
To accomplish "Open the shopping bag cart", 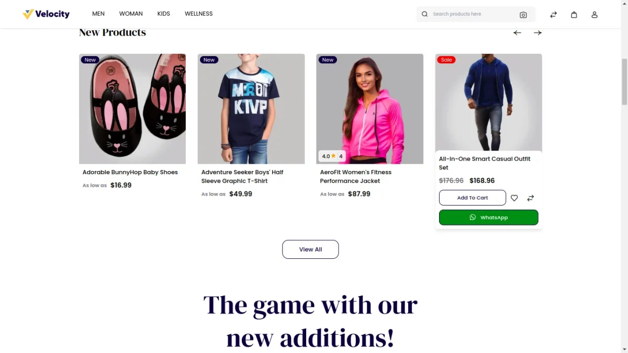I will (x=574, y=15).
